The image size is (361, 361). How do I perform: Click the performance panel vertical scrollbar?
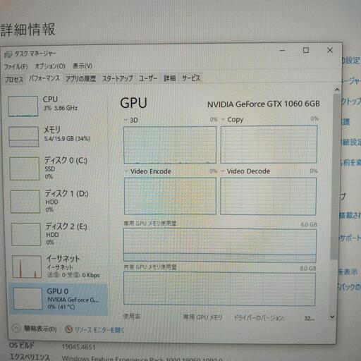334,176
